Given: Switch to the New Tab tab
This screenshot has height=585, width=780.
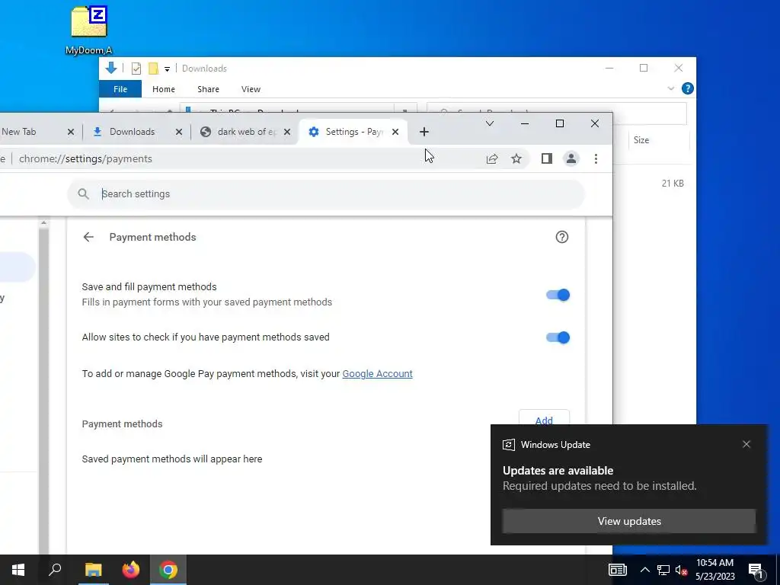Looking at the screenshot, I should pos(30,132).
